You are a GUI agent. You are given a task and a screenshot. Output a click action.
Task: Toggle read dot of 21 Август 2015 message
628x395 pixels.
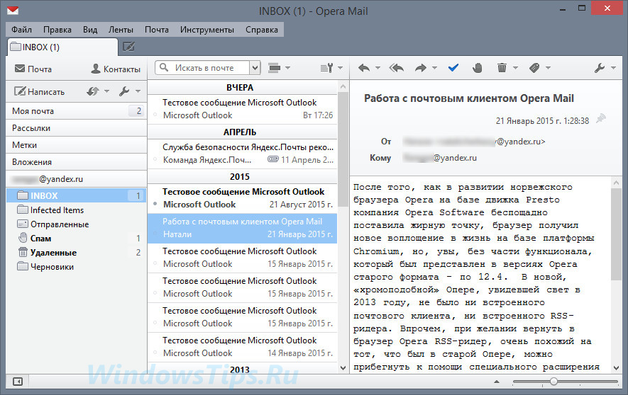(x=155, y=204)
